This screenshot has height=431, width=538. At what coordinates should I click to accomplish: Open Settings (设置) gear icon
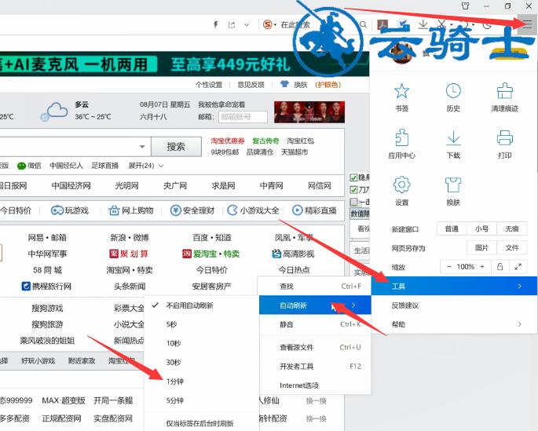[401, 184]
